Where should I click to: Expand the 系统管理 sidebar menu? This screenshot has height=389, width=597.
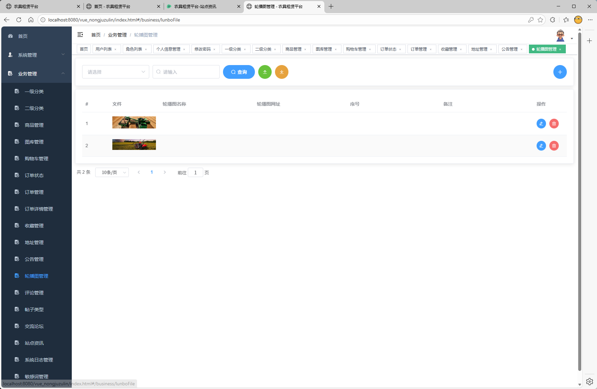click(37, 55)
